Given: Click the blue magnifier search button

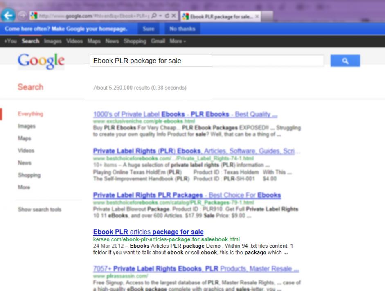Looking at the screenshot, I should pos(345,61).
